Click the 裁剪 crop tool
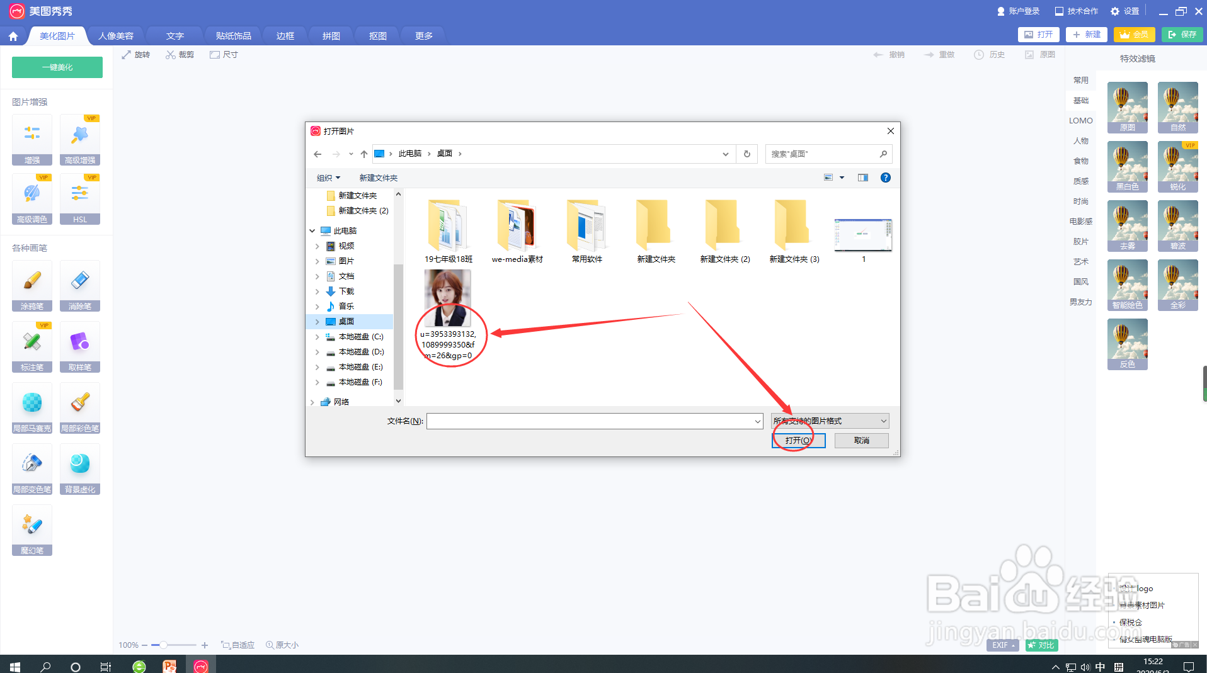Viewport: 1207px width, 673px height. 180,54
